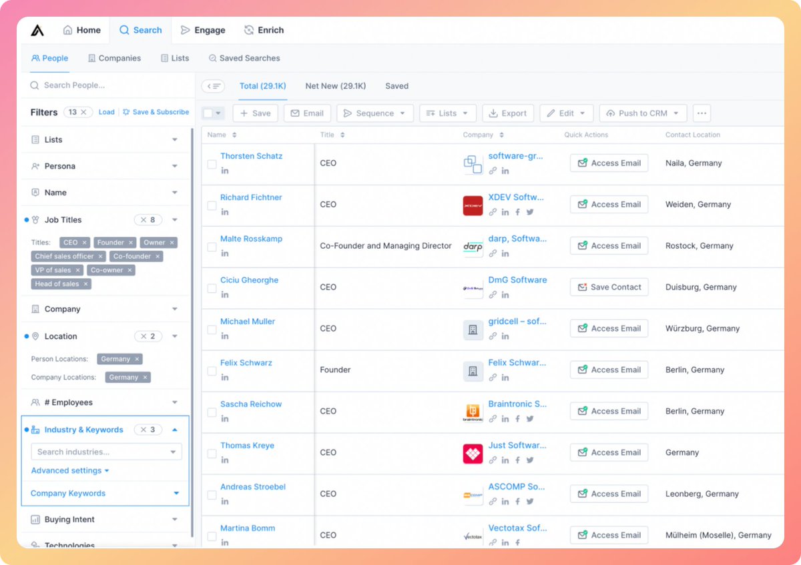This screenshot has width=801, height=565.
Task: Open the Enrich tab
Action: tap(264, 30)
